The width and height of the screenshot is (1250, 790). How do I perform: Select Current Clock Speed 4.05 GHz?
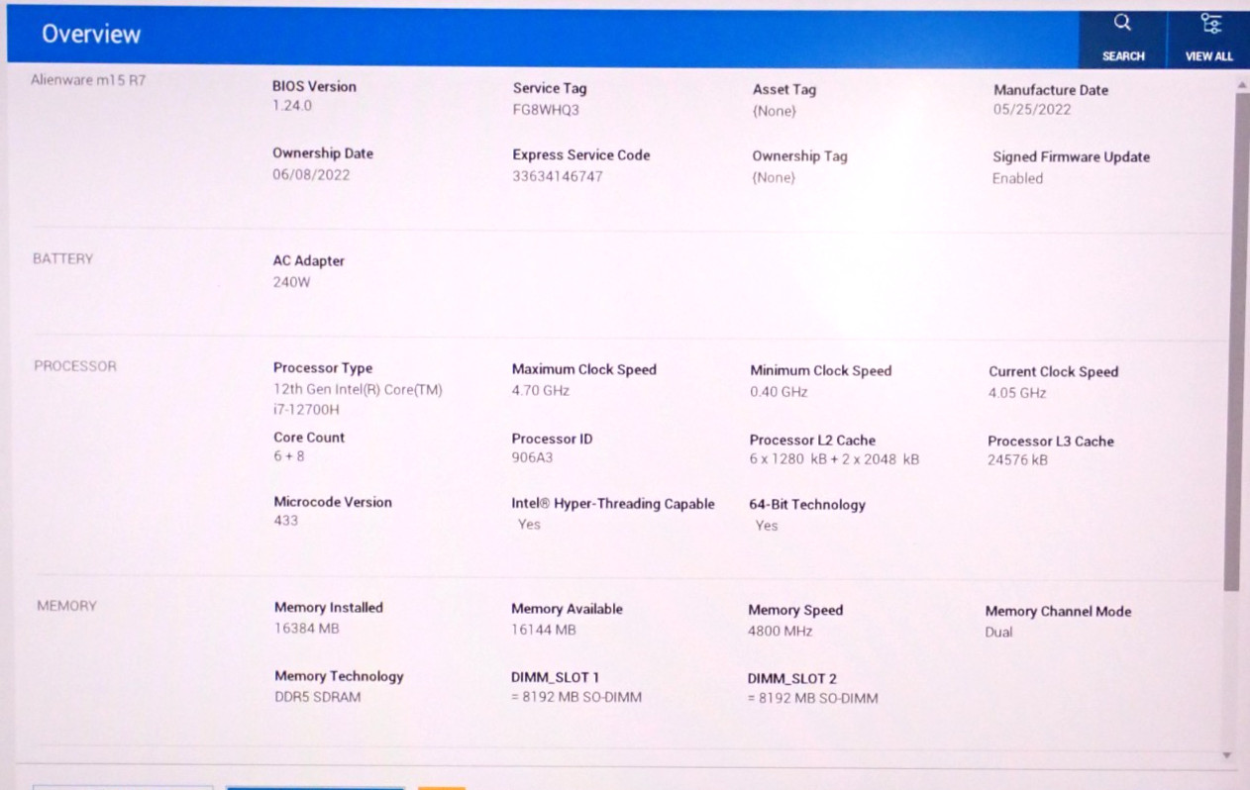pyautogui.click(x=1017, y=393)
